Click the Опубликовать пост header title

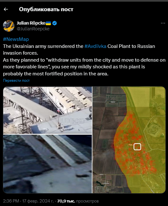46,9
